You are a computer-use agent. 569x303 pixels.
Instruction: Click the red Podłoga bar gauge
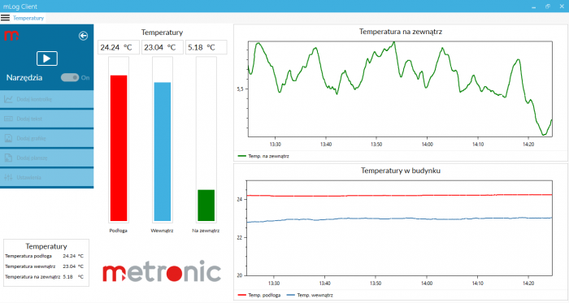tap(119, 148)
